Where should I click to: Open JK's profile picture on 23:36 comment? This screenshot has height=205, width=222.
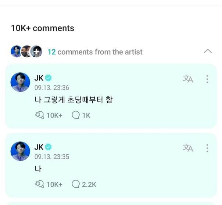[x=20, y=82]
